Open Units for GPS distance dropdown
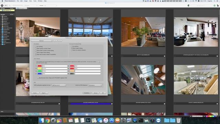Viewport: 220px width, 124px height. (x=95, y=85)
